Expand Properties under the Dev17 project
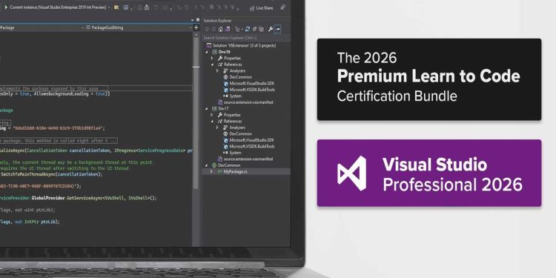Screen dimensions: 556x278 (212, 115)
